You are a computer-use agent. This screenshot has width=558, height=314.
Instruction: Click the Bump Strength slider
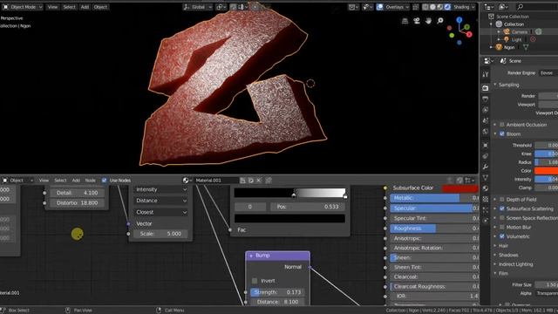[x=277, y=292]
